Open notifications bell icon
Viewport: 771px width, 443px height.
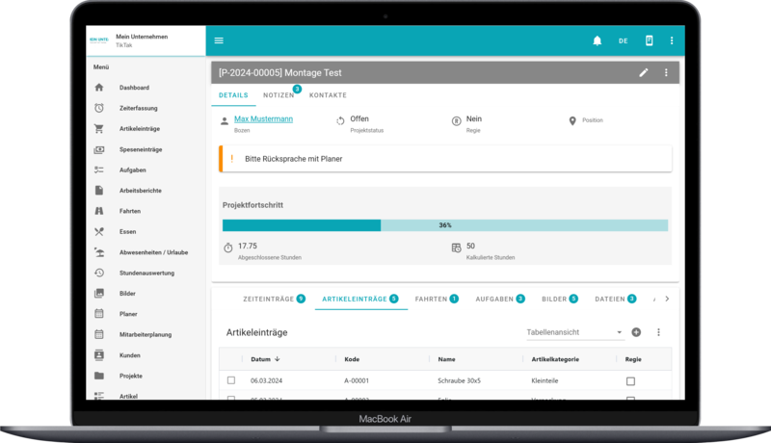coord(598,40)
